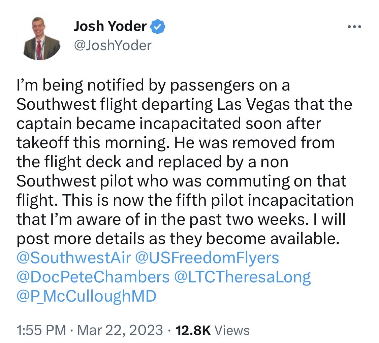Click the Views label
This screenshot has height=343, width=379.
click(x=232, y=330)
